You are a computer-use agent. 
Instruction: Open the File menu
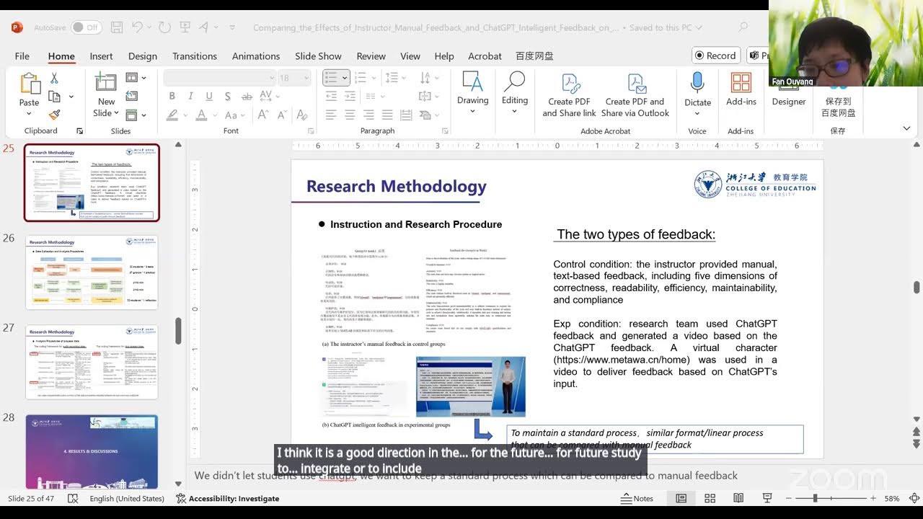[x=22, y=56]
